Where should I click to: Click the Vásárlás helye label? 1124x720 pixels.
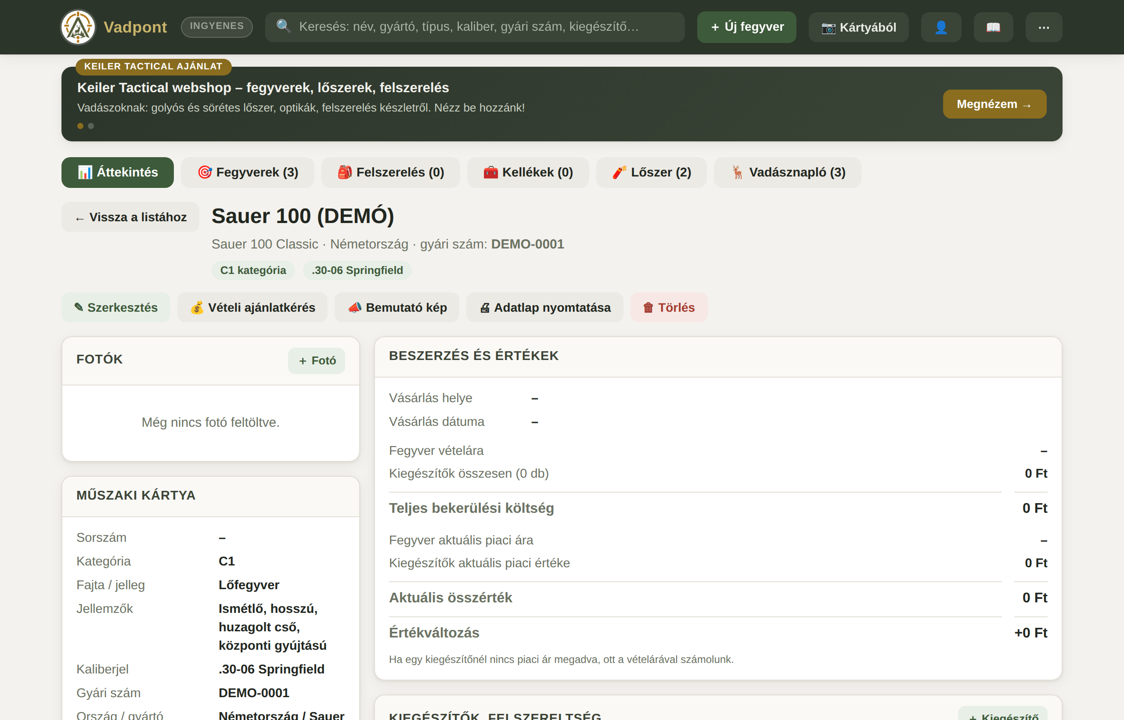point(431,398)
